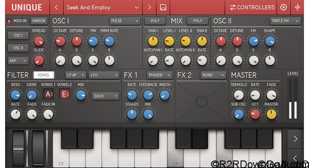Click the PAN II knob
Viewport: 309px width, 168px height.
pos(202,41)
